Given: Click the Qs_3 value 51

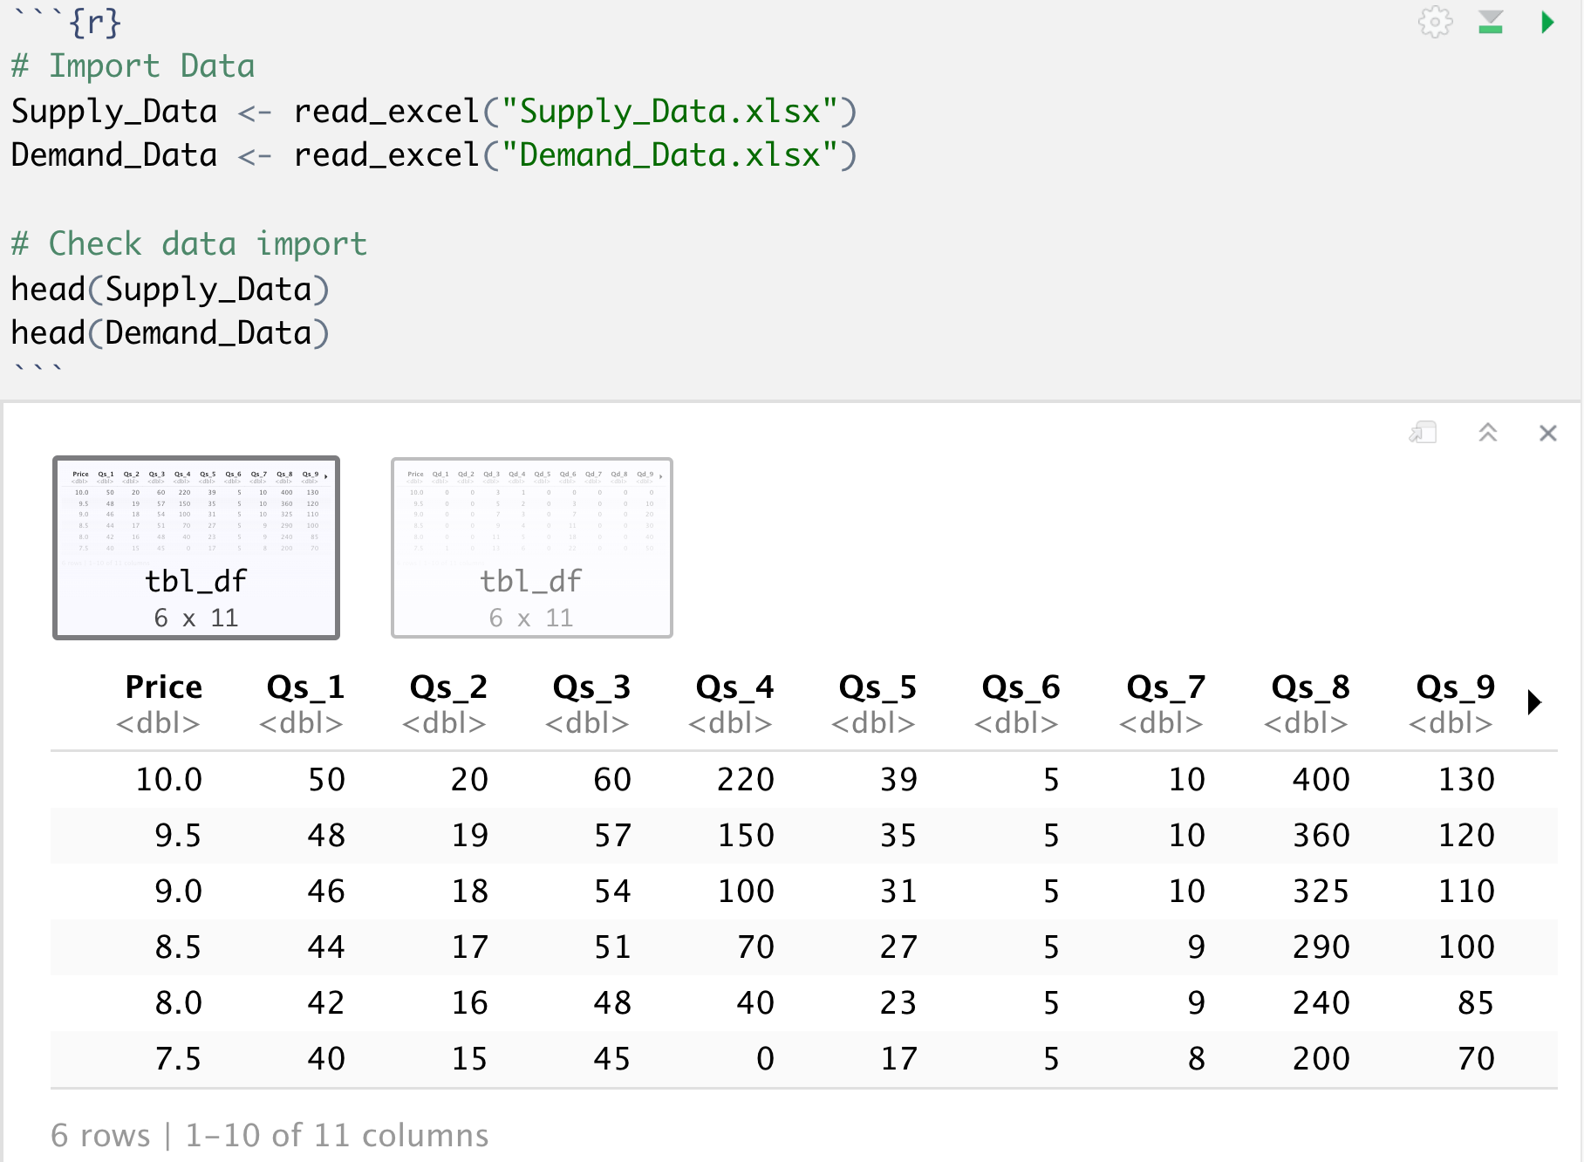Looking at the screenshot, I should [x=612, y=947].
